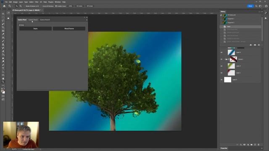The width and height of the screenshot is (269, 151).
Task: Select the Eraser tool
Action: (3, 51)
